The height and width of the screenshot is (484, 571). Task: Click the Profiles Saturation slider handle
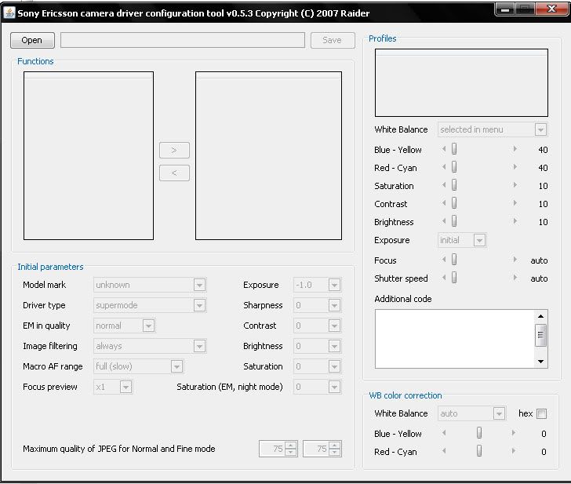point(454,185)
